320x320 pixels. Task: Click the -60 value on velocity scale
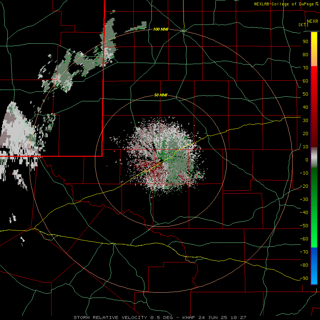click(304, 239)
